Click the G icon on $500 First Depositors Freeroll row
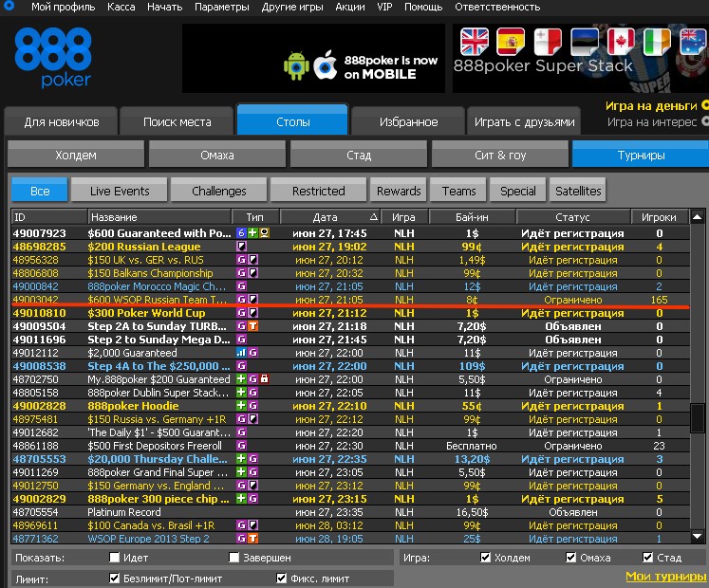 [x=241, y=445]
